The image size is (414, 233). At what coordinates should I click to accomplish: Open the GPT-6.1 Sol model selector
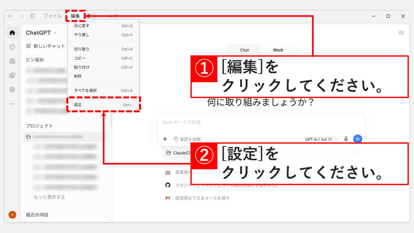[x=321, y=139]
